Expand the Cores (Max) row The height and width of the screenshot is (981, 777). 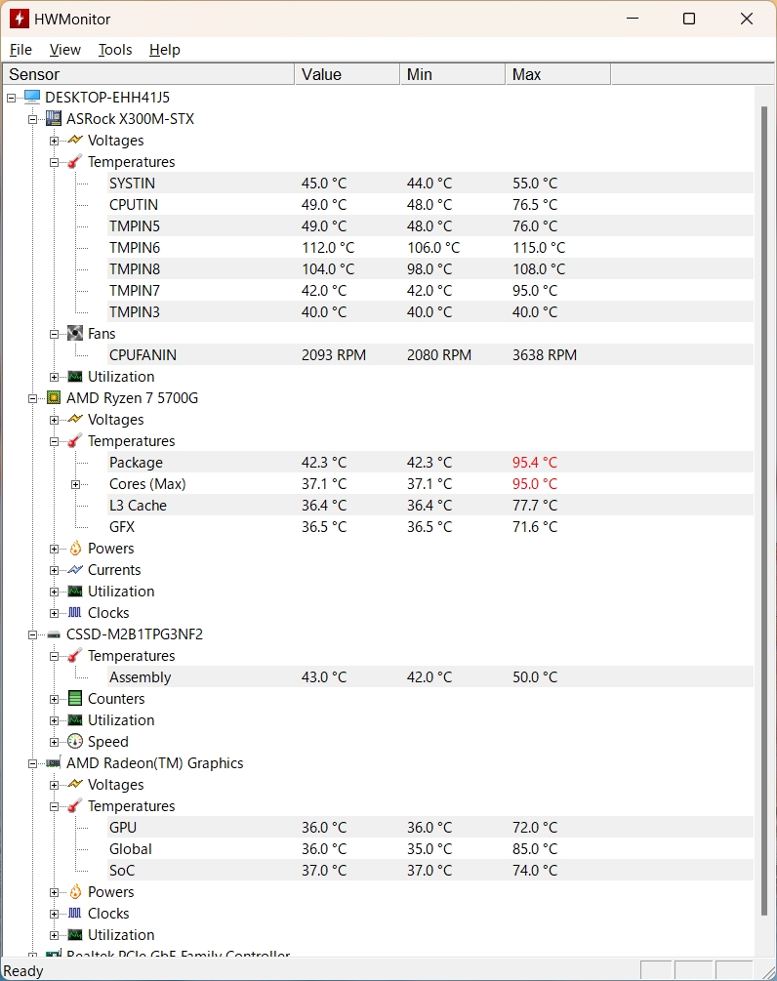tap(75, 484)
